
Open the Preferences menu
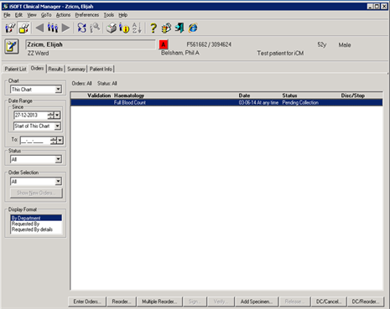pos(87,15)
